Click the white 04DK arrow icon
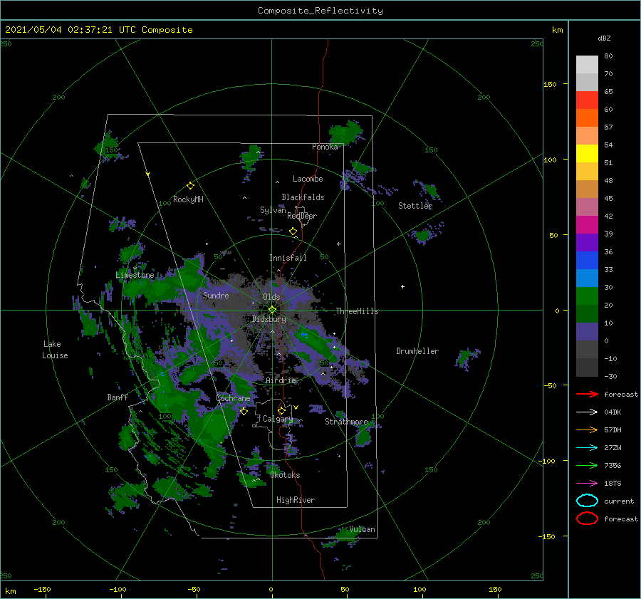Screen dimensions: 641x599 point(587,412)
